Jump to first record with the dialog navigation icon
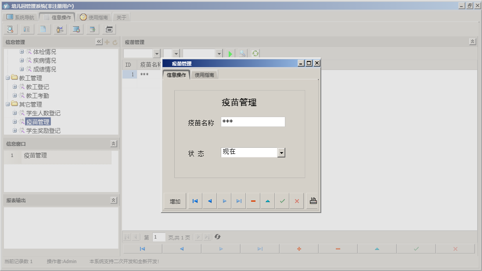Image resolution: width=482 pixels, height=271 pixels. (x=194, y=200)
